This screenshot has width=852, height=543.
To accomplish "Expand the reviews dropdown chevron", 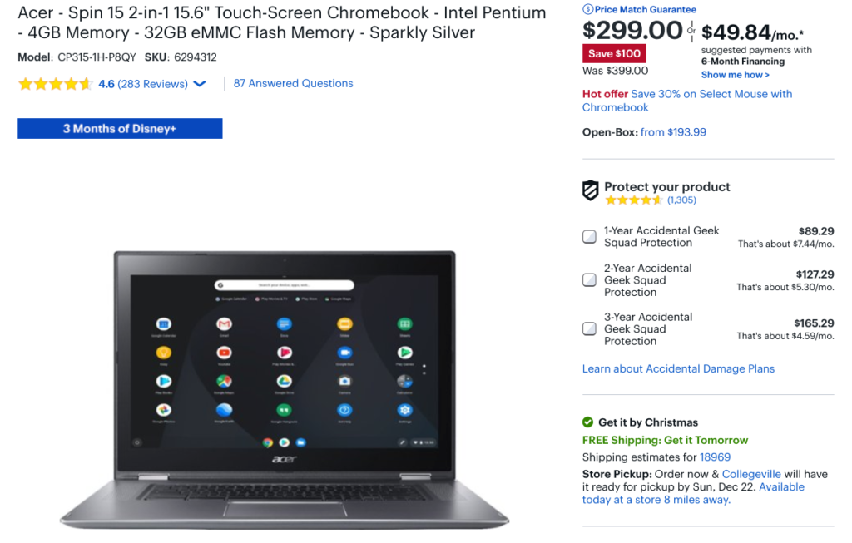I will [200, 84].
